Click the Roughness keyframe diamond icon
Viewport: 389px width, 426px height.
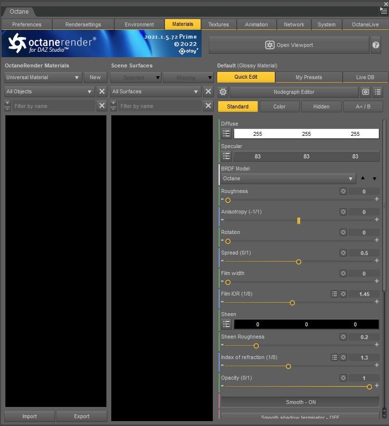pyautogui.click(x=343, y=192)
